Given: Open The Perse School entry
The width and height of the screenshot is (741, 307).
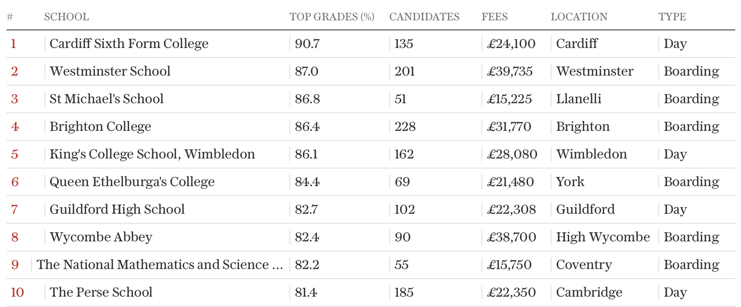Looking at the screenshot, I should [x=101, y=292].
